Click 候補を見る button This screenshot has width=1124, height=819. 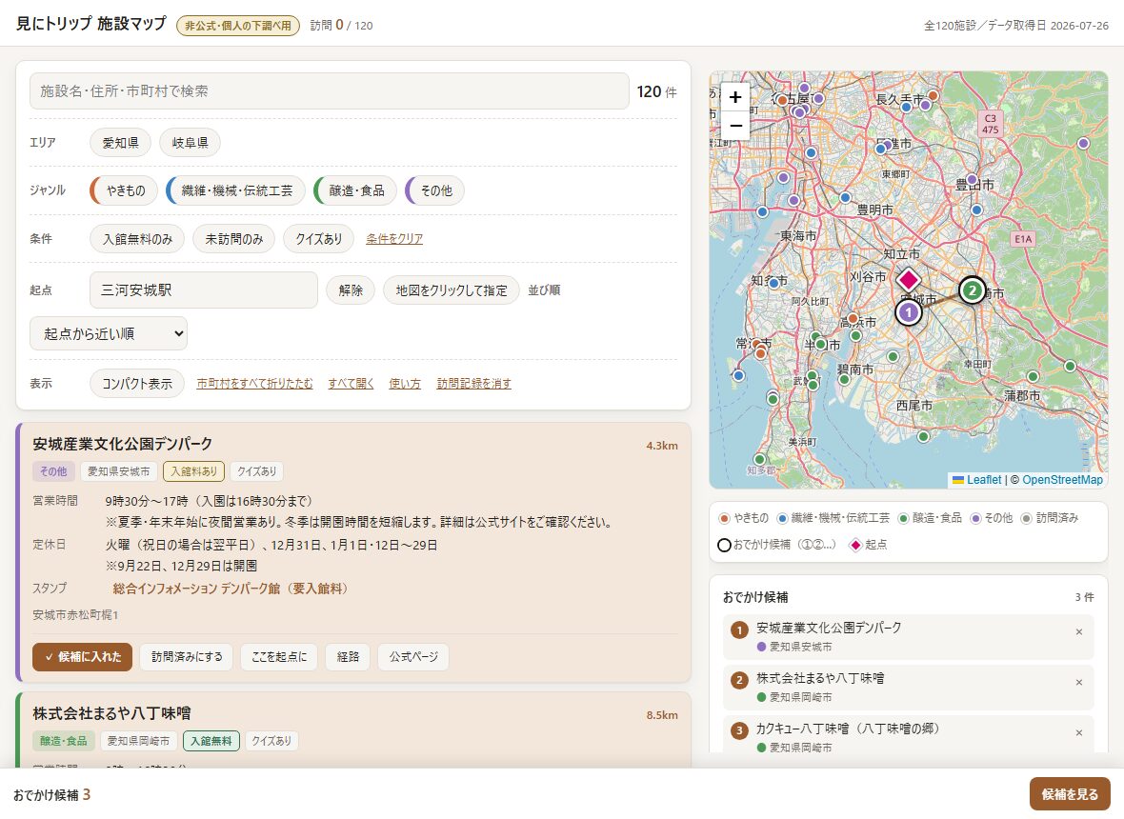pyautogui.click(x=1070, y=794)
